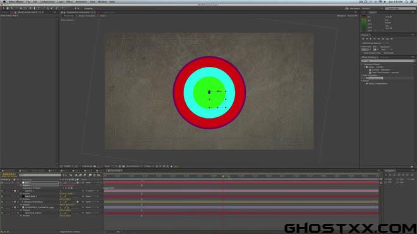This screenshot has width=417, height=234.
Task: Toggle visibility of Shapes Animation layer
Action: tap(2, 202)
